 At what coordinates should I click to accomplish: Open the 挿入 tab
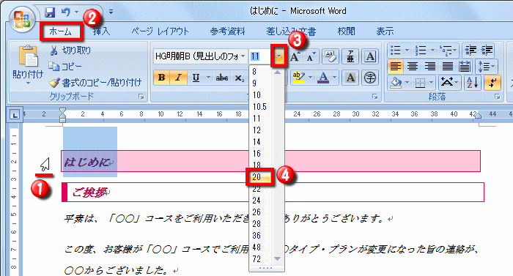coord(101,31)
